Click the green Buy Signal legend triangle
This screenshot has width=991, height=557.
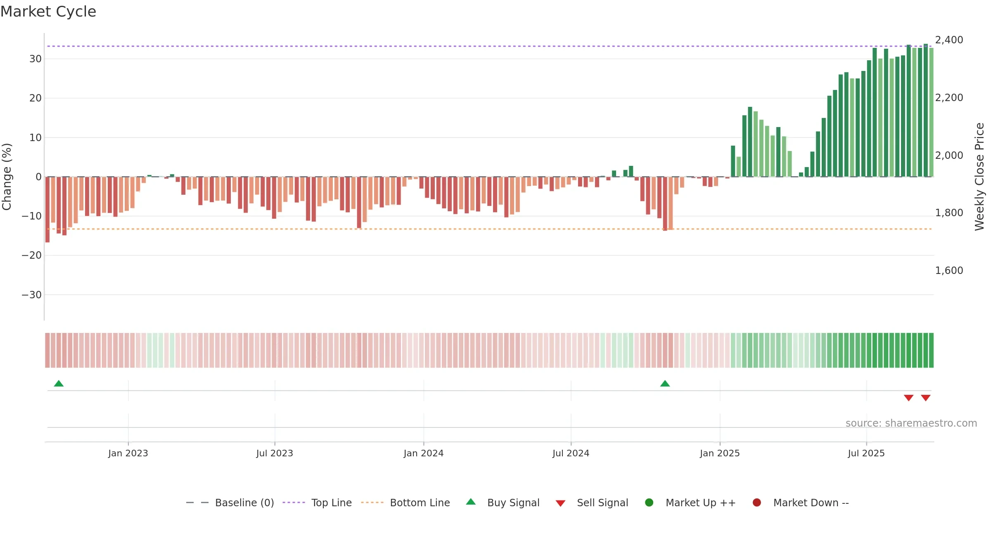pos(471,502)
